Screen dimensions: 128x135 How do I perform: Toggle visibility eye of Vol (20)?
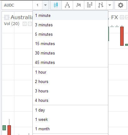[x=25, y=24]
